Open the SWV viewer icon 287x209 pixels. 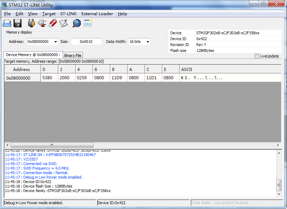click(88, 23)
